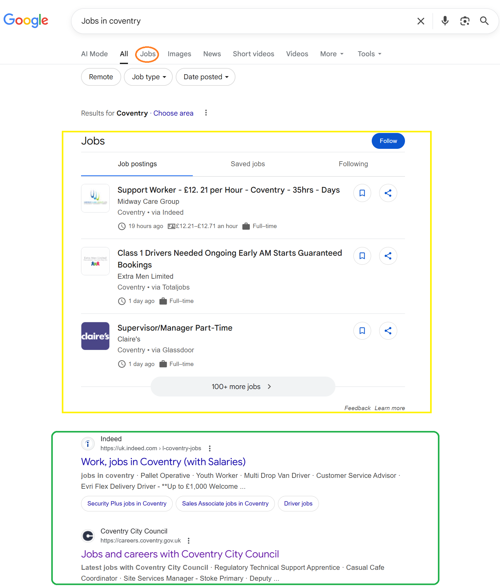Viewport: 500px width, 586px height.
Task: Click 'Coventry • via Glassdoor' text
Action: [156, 350]
